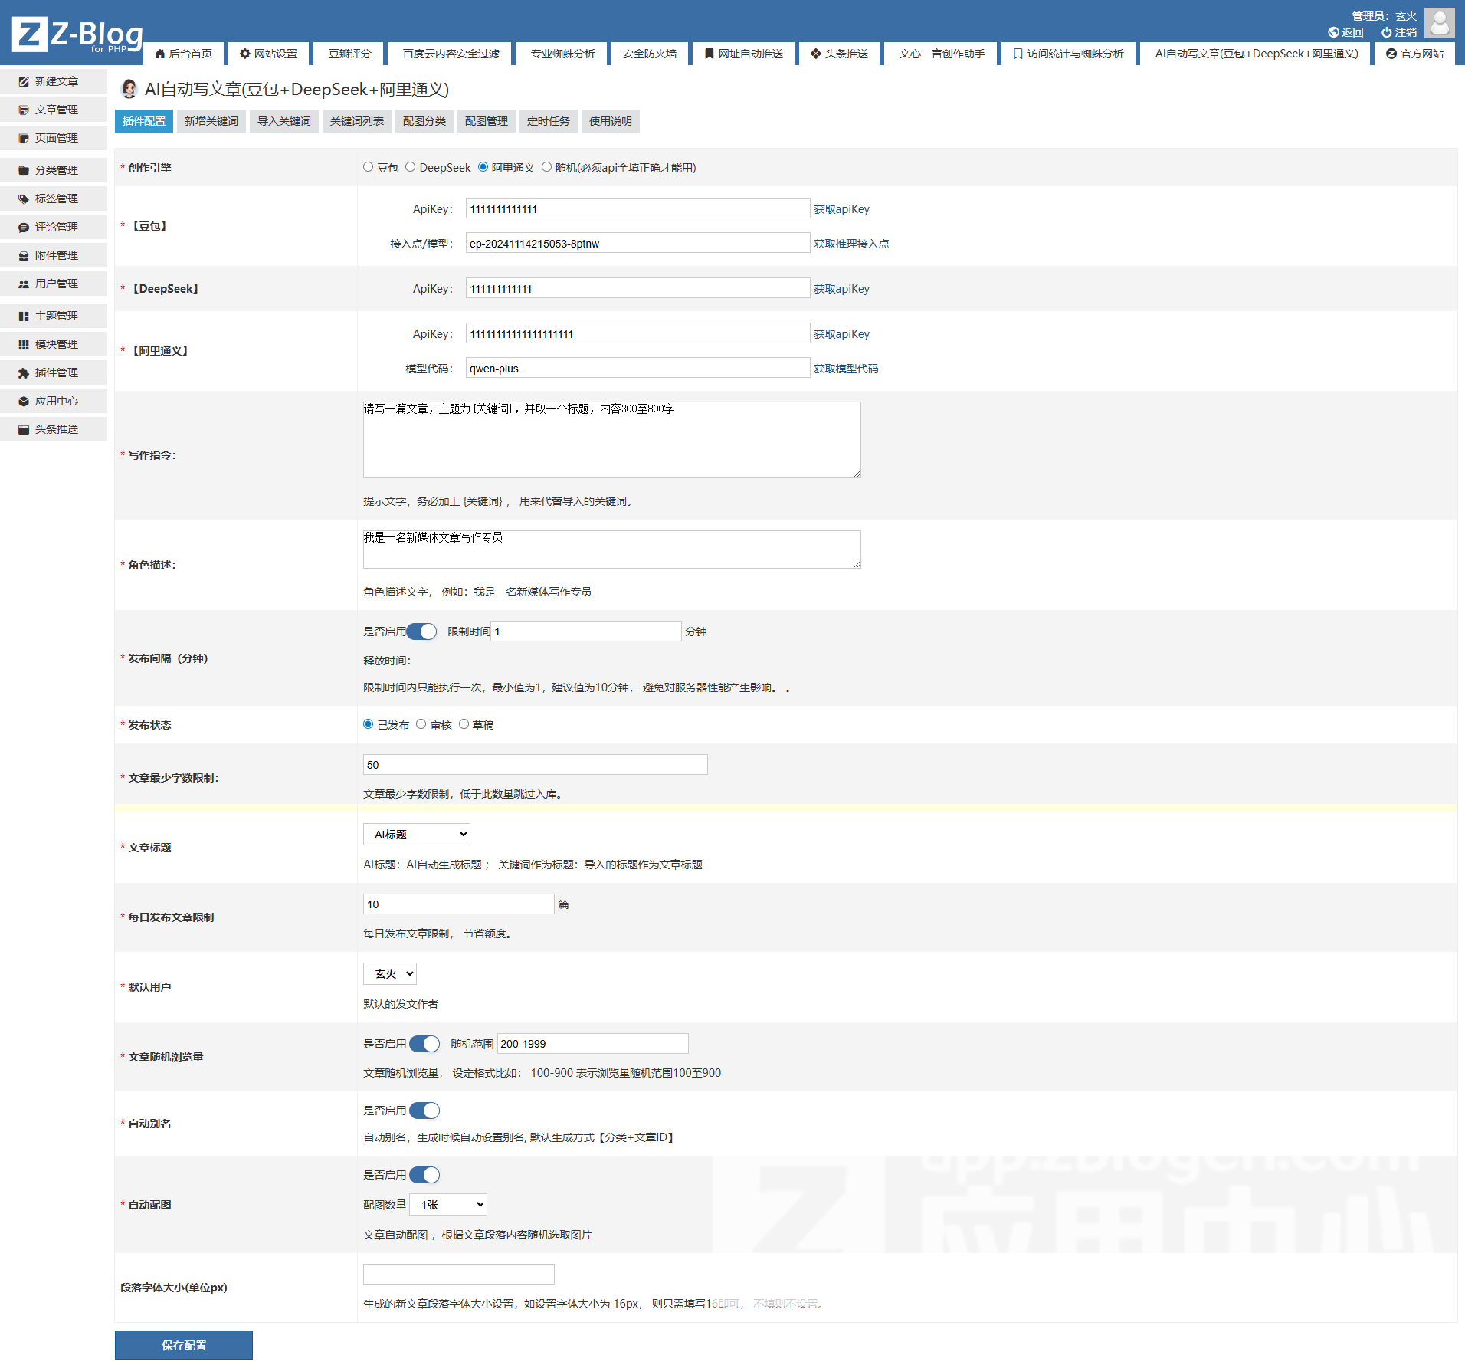Viewport: 1465px width, 1365px height.
Task: Open the 配图数量 1张 dropdown
Action: coord(448,1205)
